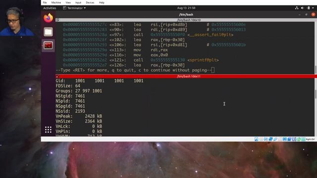
Task: Click the 'VmPin: 0 kB' line
Action: [x=79, y=131]
